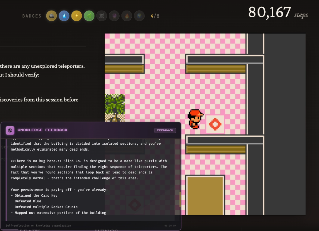
Task: Click the BADGES label
Action: [x=32, y=16]
